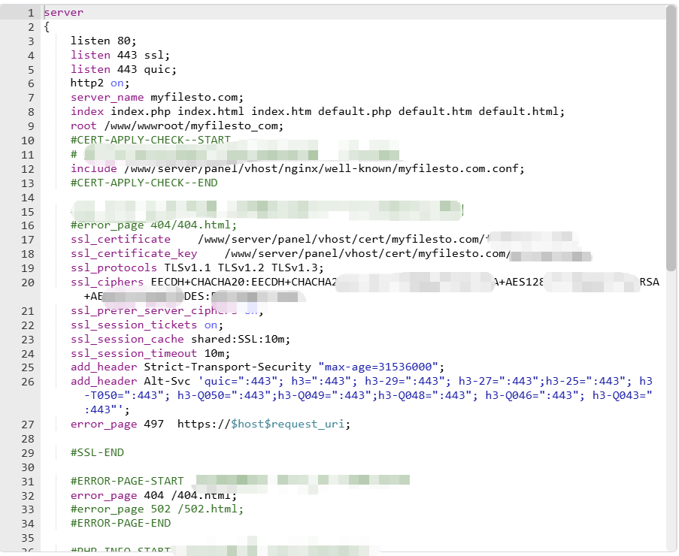
Task: Click the #SSL-END comment line
Action: pos(97,453)
